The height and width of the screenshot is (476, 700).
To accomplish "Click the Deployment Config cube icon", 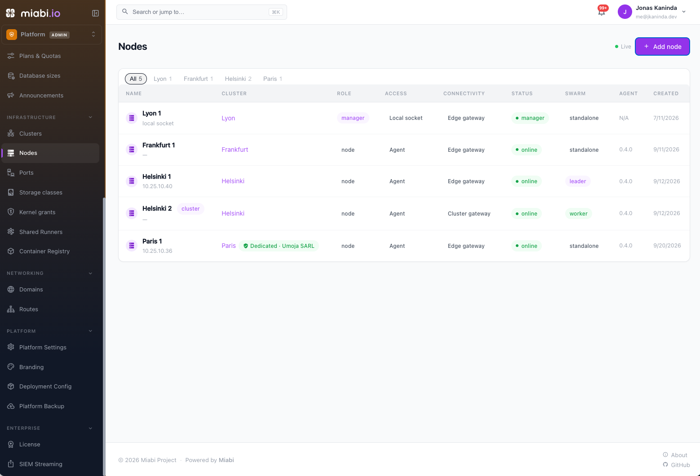I will 11,386.
